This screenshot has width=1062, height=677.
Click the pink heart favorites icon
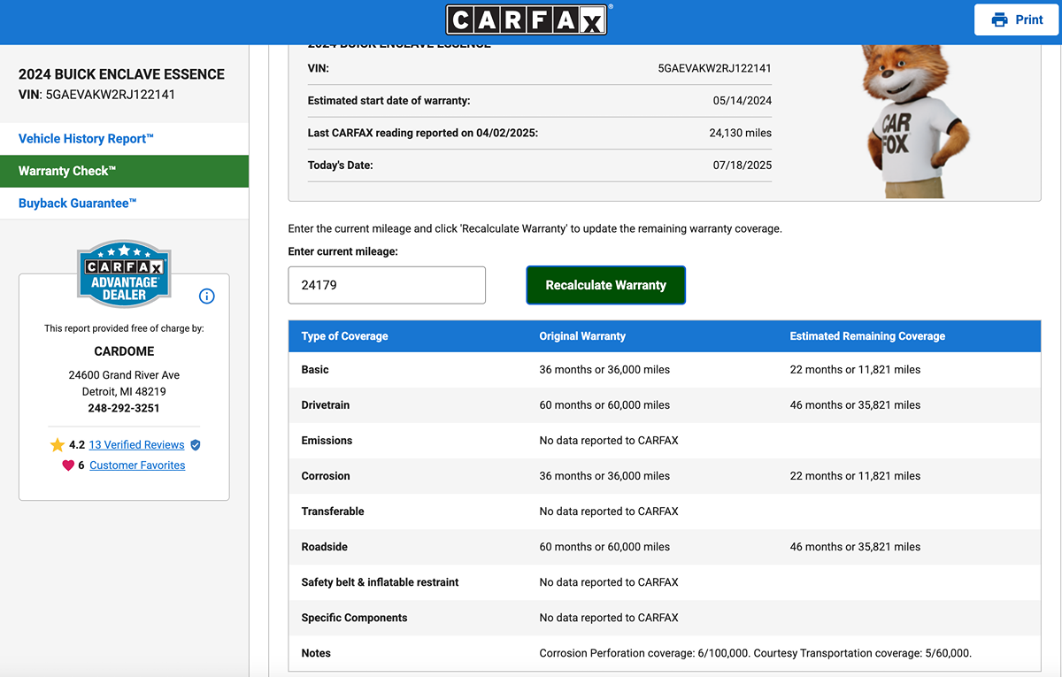[x=68, y=465]
